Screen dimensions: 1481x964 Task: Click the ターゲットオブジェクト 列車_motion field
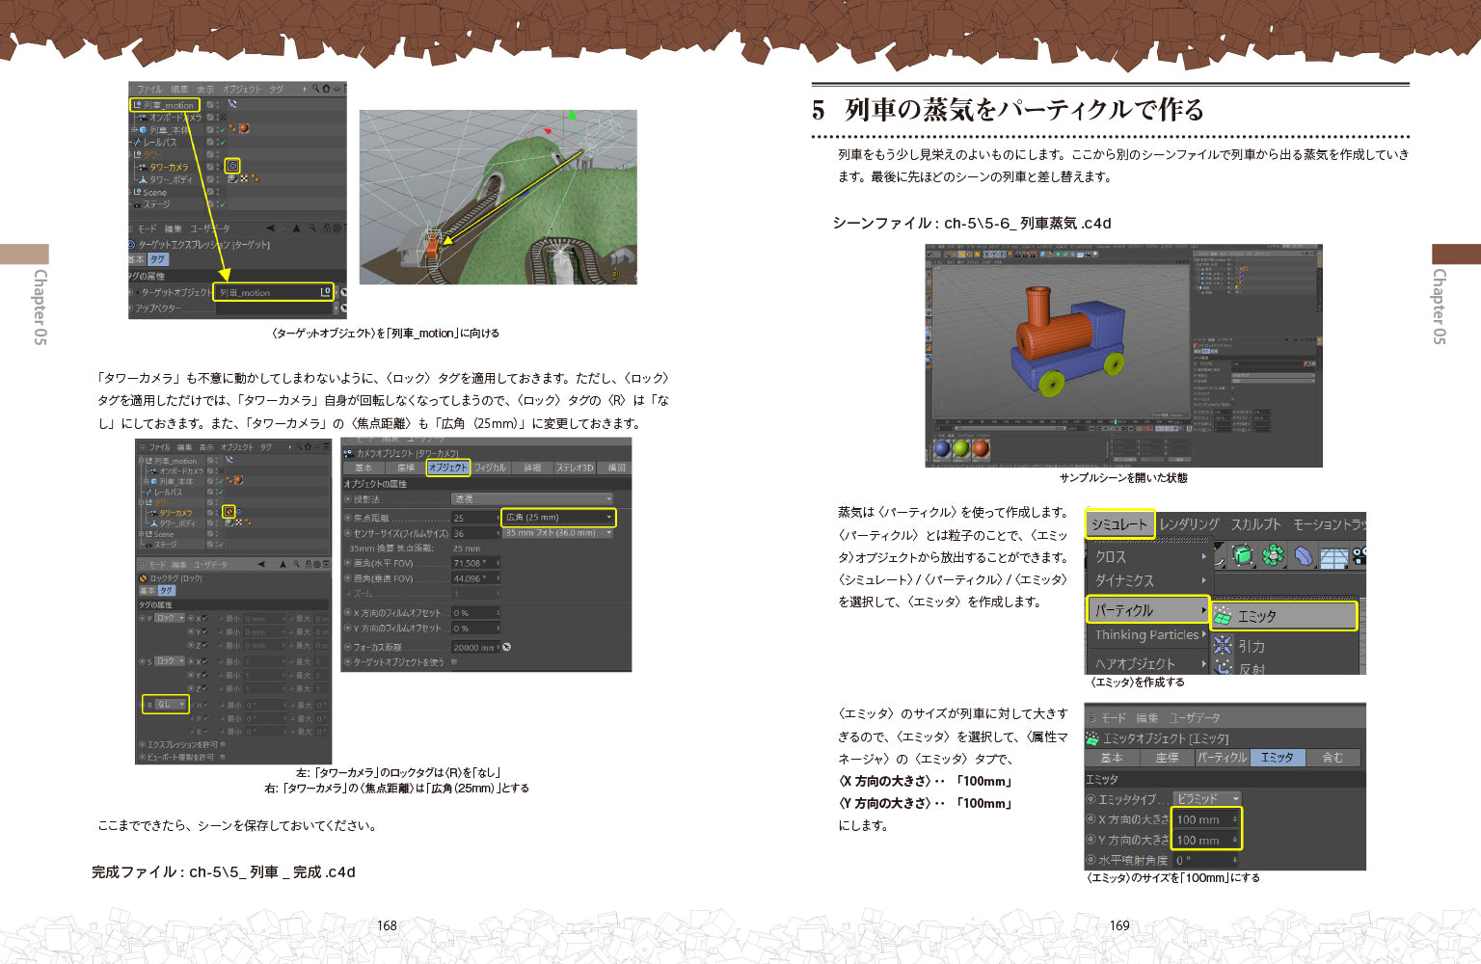[x=274, y=292]
